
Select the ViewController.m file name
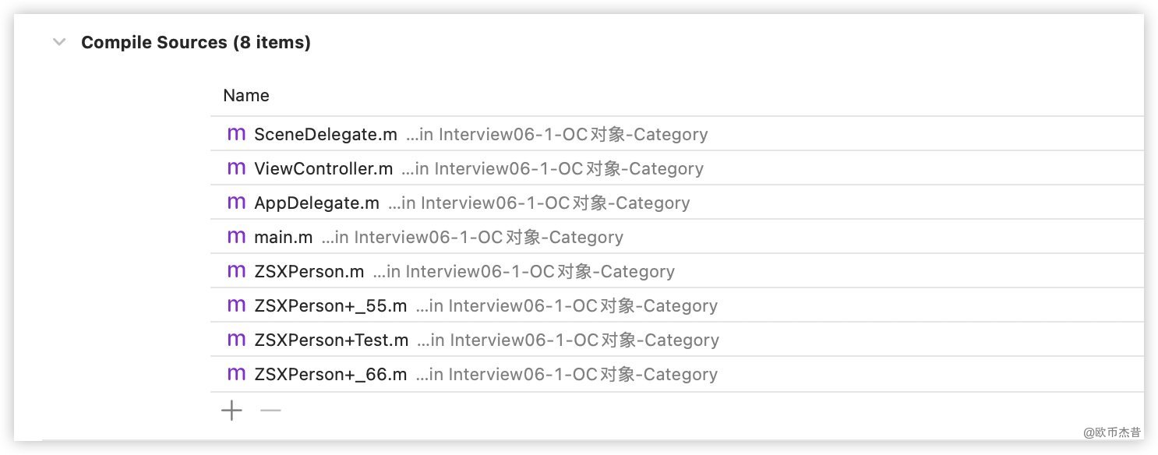point(323,168)
